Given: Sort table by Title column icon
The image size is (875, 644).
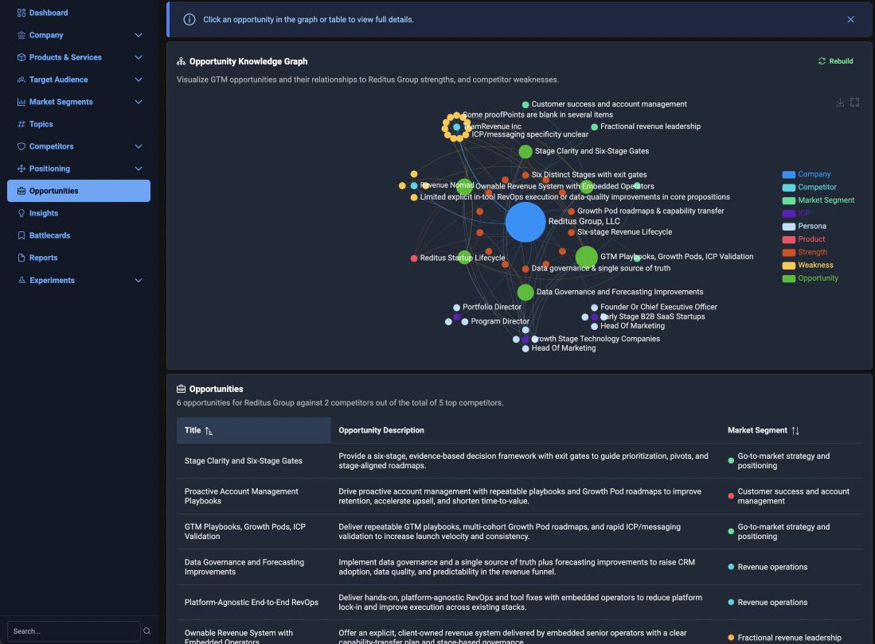Looking at the screenshot, I should pyautogui.click(x=209, y=431).
